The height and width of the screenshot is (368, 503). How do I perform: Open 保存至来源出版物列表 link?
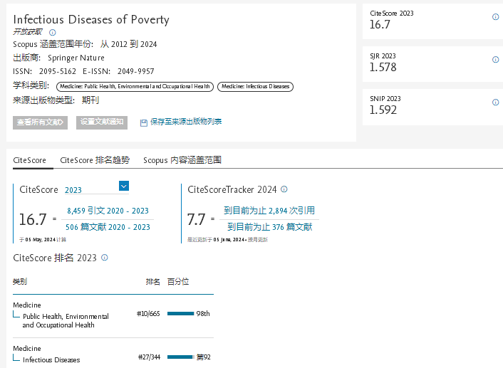click(x=185, y=122)
